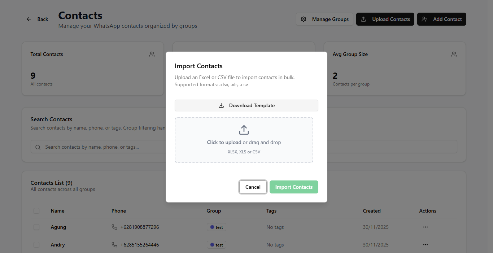The height and width of the screenshot is (253, 493).
Task: Click the people icon on Total Contacts card
Action: click(x=152, y=54)
